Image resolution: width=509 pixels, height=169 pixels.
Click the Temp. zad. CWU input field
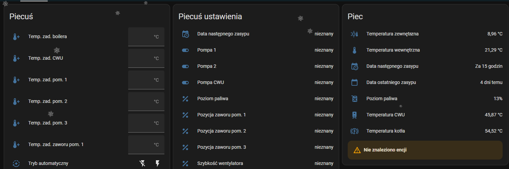pos(146,58)
